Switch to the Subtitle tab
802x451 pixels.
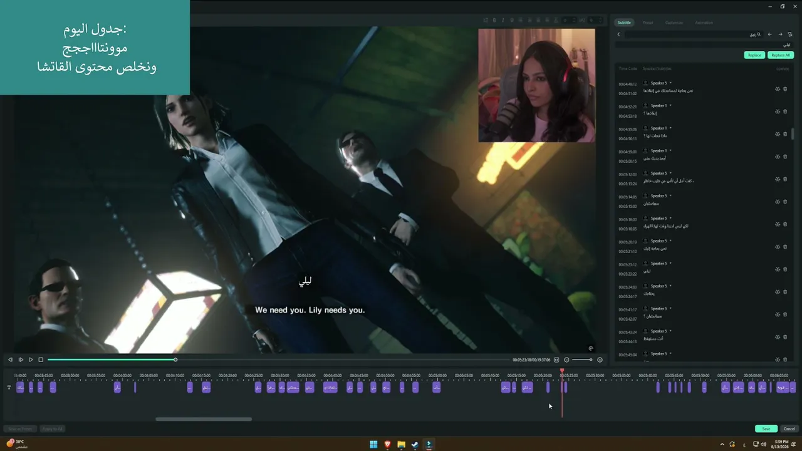coord(624,23)
